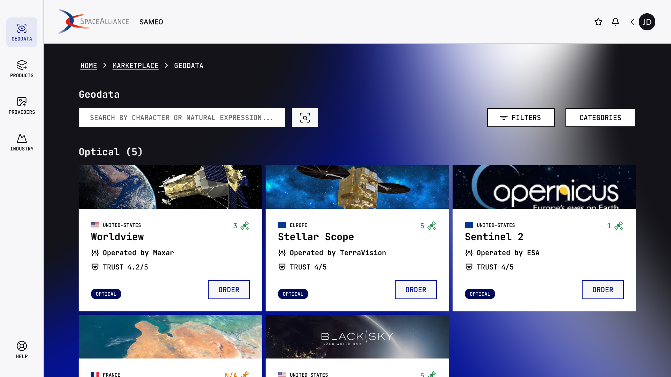Click the image search scan icon
The width and height of the screenshot is (671, 377).
(305, 118)
